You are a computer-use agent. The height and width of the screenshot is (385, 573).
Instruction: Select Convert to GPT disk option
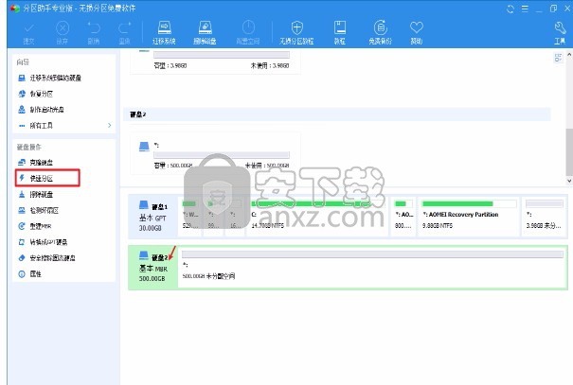click(x=51, y=241)
